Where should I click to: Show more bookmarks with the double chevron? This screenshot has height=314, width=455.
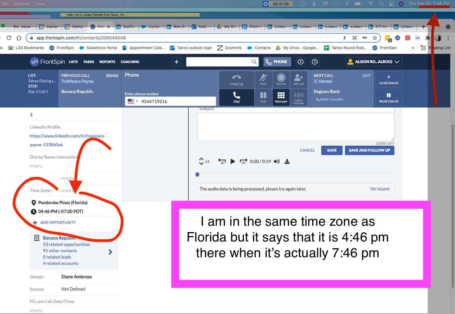(413, 48)
